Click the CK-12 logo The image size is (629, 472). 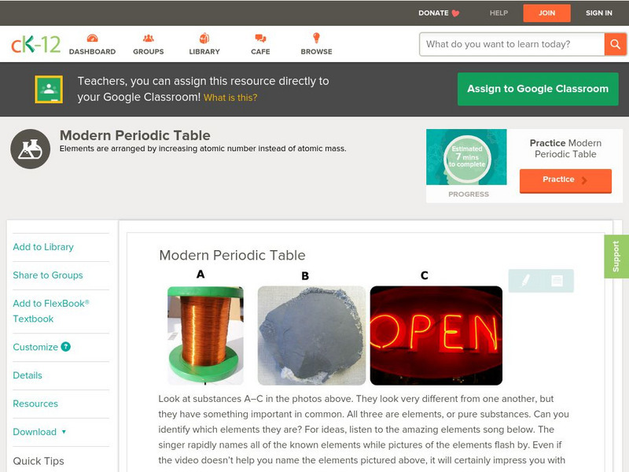(35, 44)
